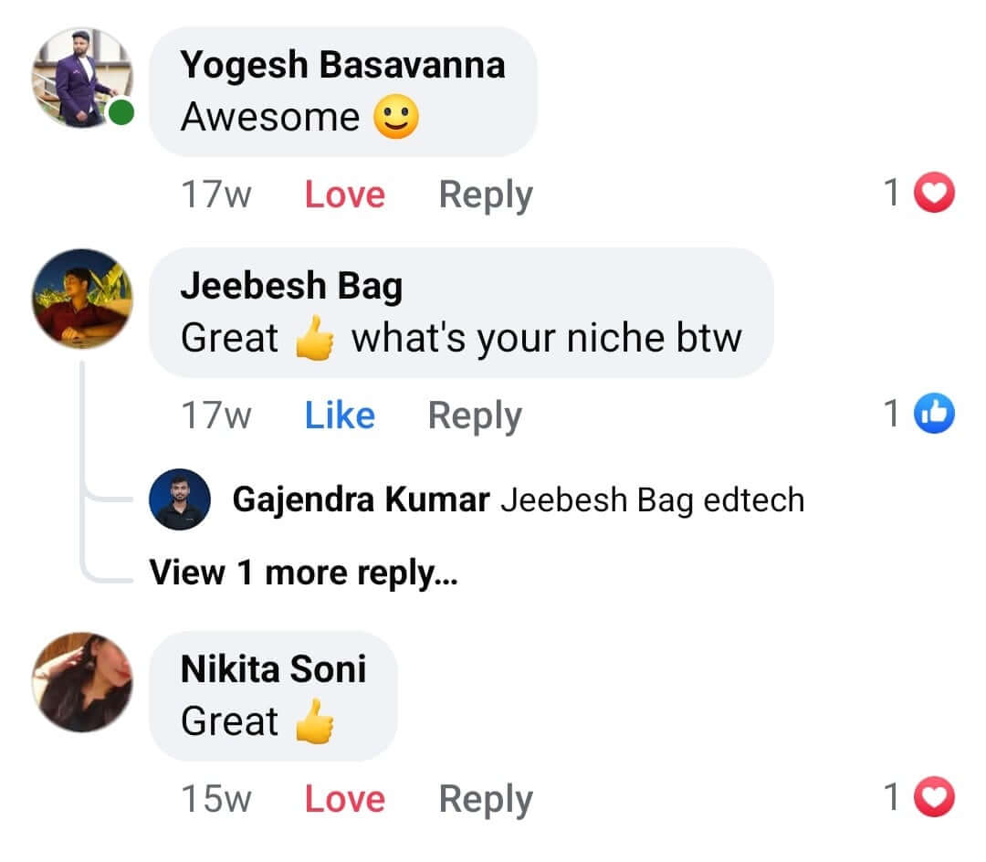986x862 pixels.
Task: Reply to Jeebesh Bag's comment
Action: pyautogui.click(x=475, y=415)
